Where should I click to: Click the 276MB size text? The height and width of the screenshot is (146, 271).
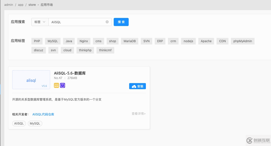[72, 78]
